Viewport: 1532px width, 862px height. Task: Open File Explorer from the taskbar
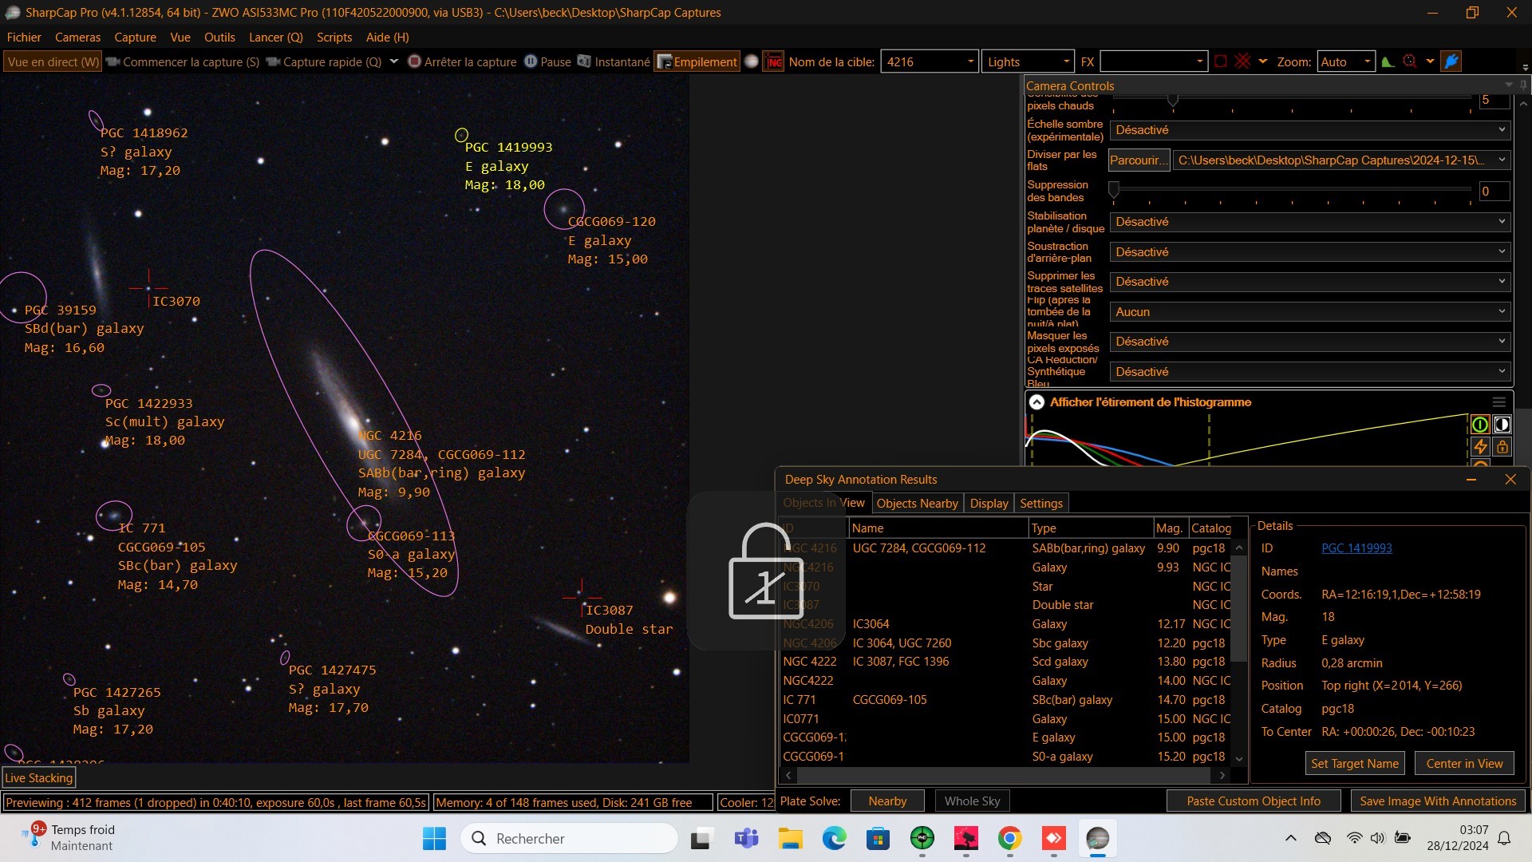(x=790, y=839)
